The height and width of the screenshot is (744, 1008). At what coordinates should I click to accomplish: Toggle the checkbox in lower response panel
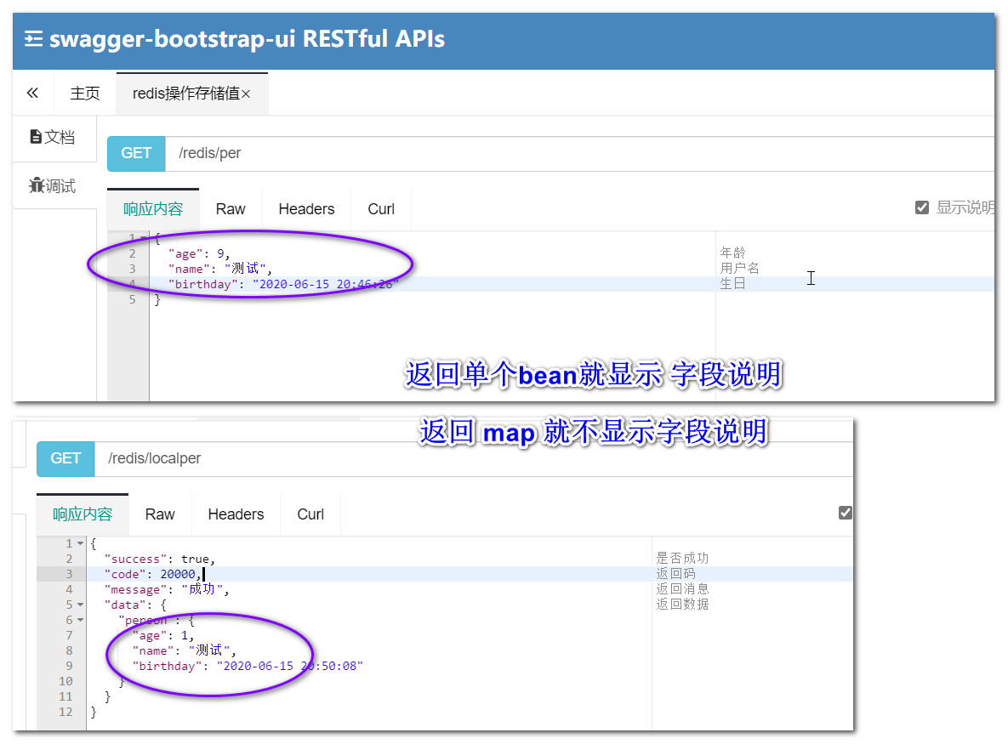tap(846, 513)
